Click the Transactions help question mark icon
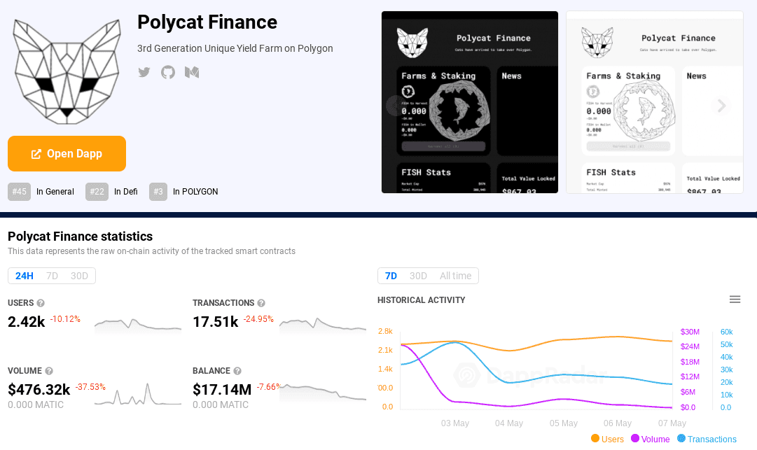The height and width of the screenshot is (450, 757). click(261, 303)
